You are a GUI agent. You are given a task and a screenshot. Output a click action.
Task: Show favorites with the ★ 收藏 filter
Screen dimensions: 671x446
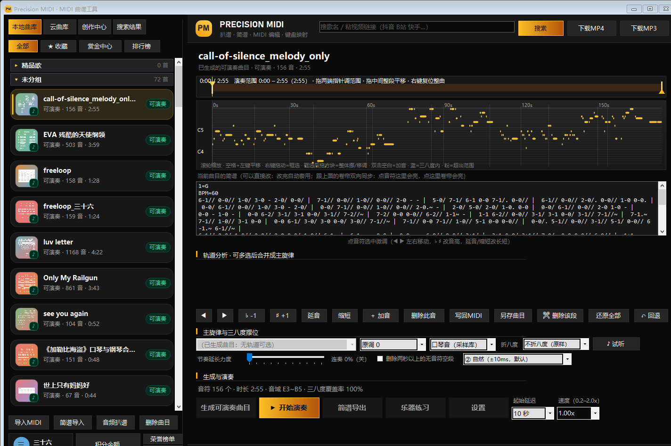tap(58, 46)
